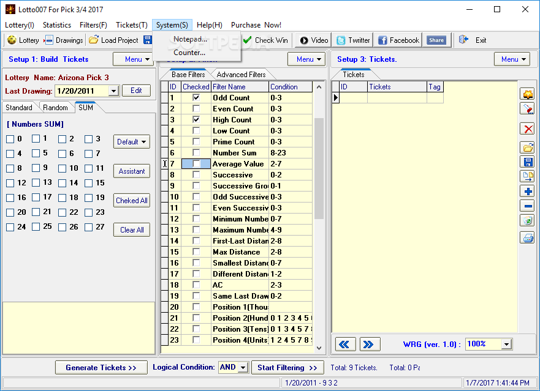The height and width of the screenshot is (391, 540).
Task: Click the gold star icon in Tickets sidebar
Action: [527, 94]
